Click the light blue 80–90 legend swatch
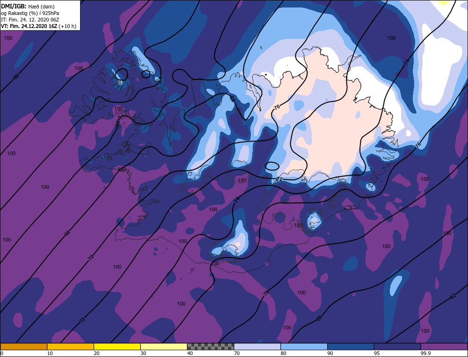 [304, 347]
